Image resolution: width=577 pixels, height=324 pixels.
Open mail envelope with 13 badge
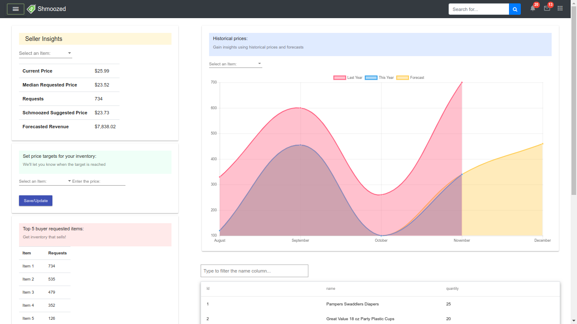(547, 8)
